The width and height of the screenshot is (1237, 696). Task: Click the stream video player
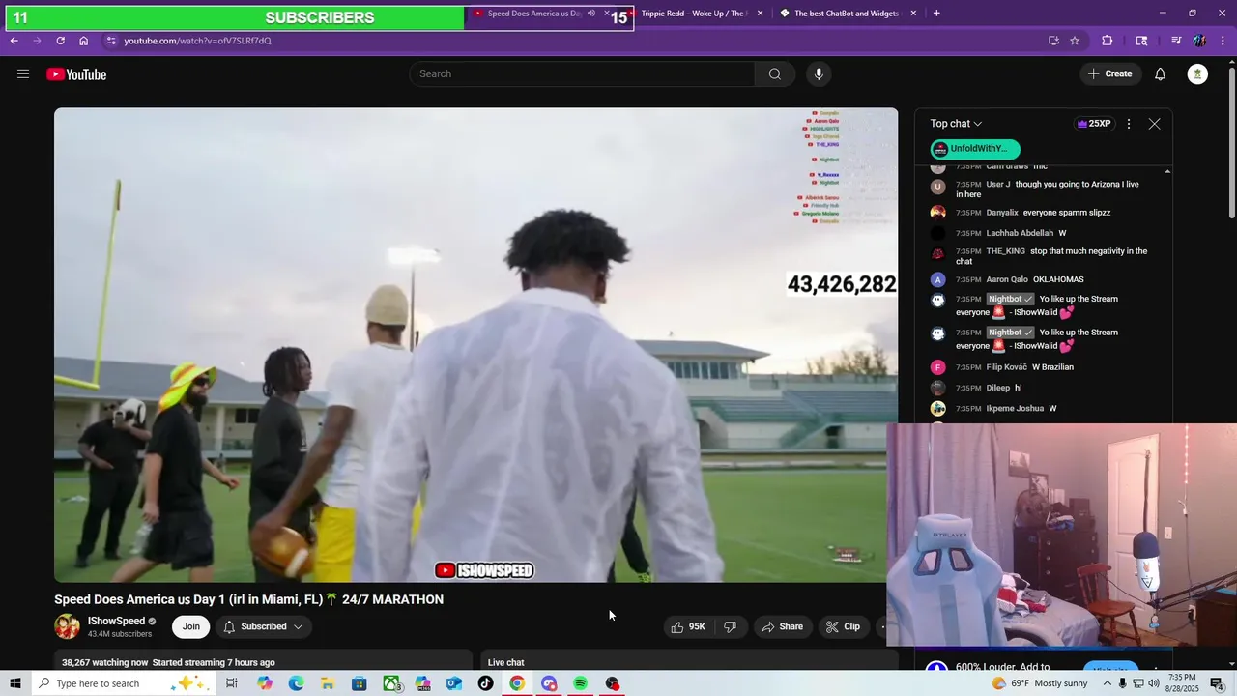(x=475, y=345)
